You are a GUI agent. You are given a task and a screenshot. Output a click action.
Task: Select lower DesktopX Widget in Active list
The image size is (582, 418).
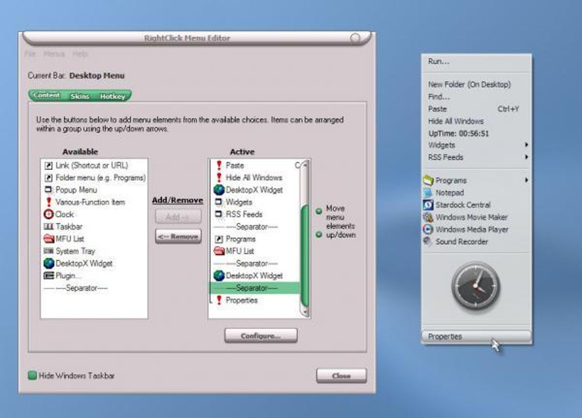[254, 275]
